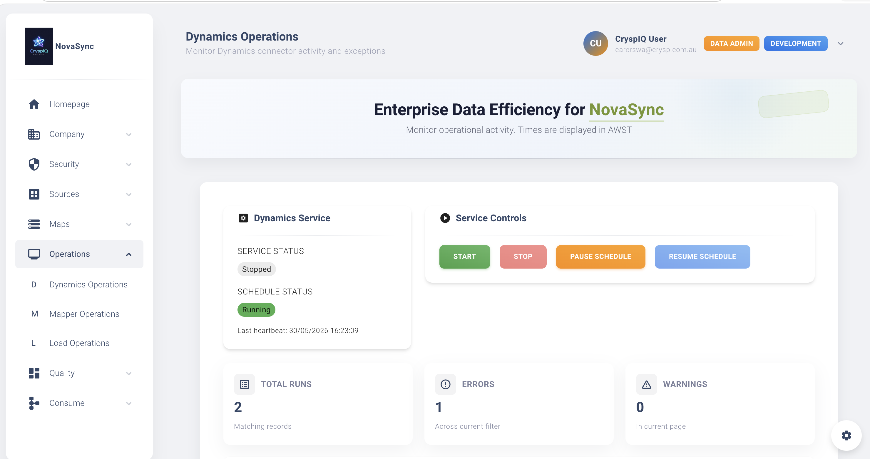
Task: Open Dynamics Operations submenu item
Action: pyautogui.click(x=79, y=285)
